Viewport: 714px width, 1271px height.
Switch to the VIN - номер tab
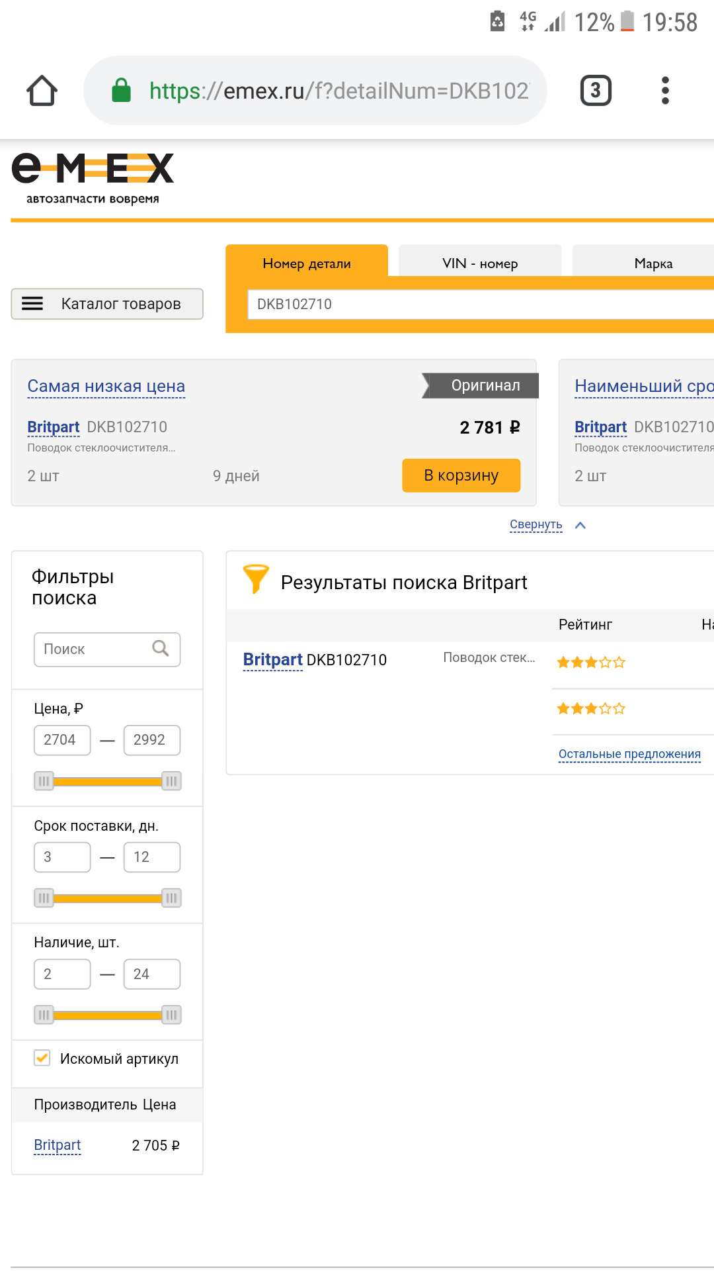tap(480, 263)
